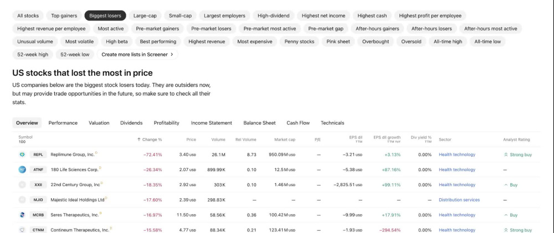Open Seres Therapeutics, Inc. name link
554x233 pixels.
(x=75, y=215)
